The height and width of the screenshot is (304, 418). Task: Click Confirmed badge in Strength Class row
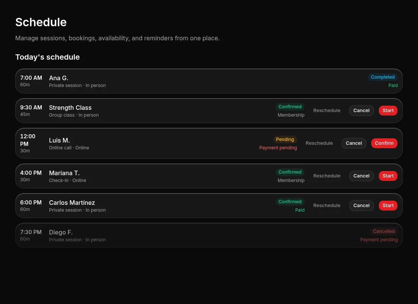[x=290, y=107]
